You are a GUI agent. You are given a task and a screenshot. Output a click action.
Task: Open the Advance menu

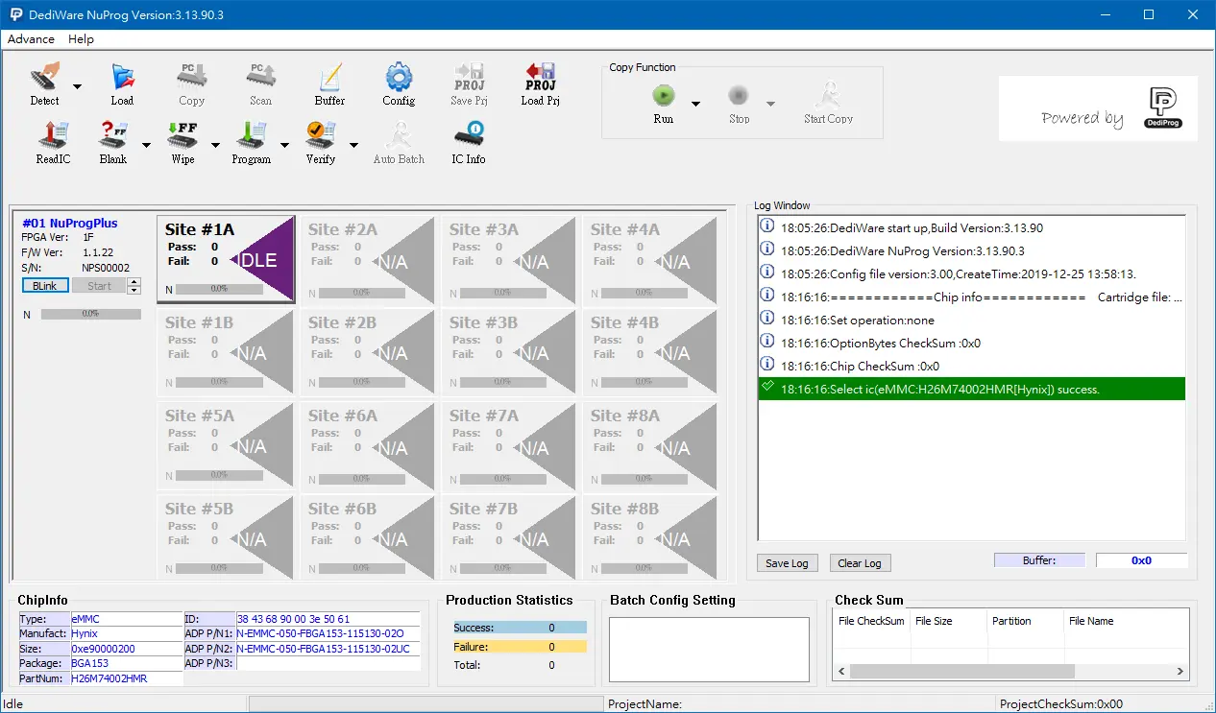31,39
